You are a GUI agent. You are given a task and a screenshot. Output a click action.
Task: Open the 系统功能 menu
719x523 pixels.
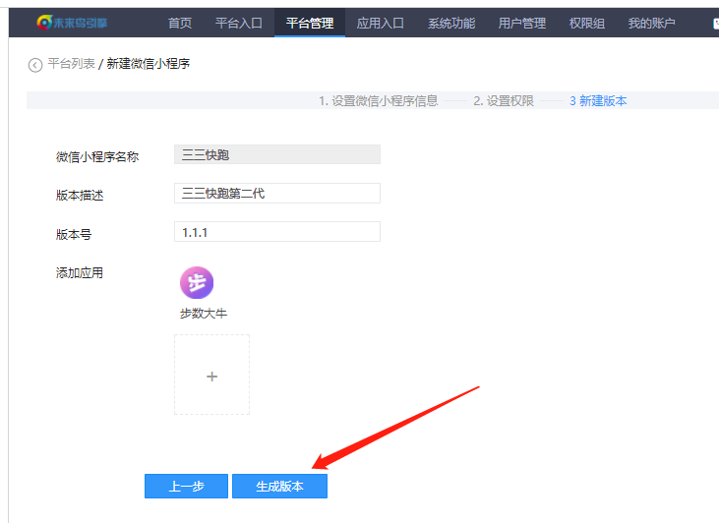click(x=451, y=23)
